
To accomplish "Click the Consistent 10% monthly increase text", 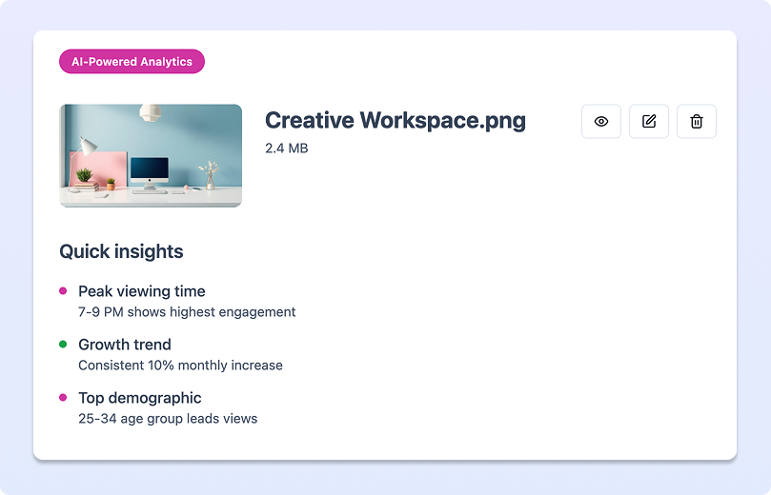I will pyautogui.click(x=180, y=366).
